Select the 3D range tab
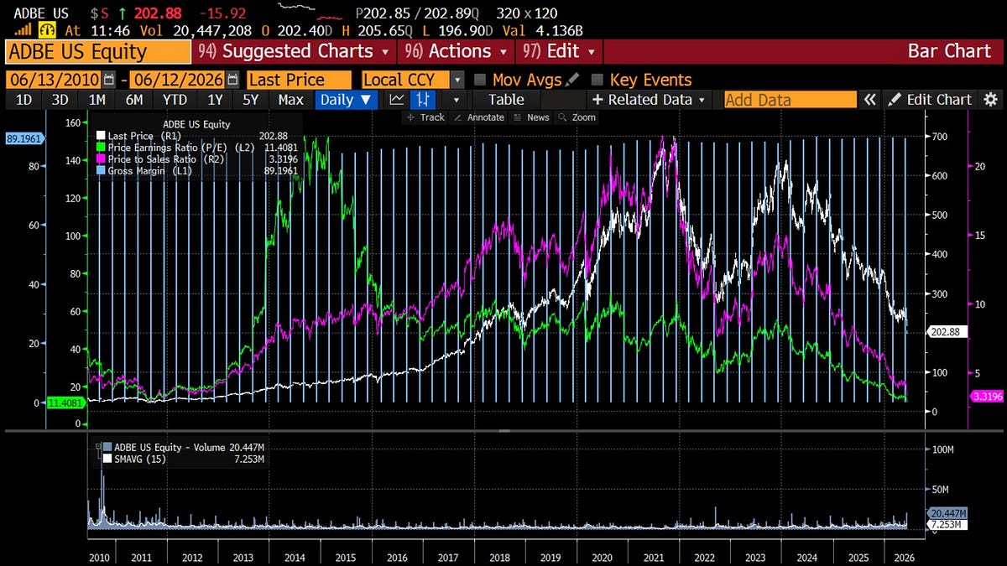This screenshot has width=1007, height=566. [60, 100]
